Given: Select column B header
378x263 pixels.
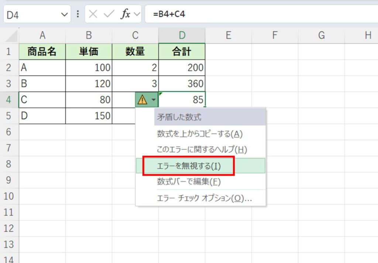Looking at the screenshot, I should pos(89,35).
